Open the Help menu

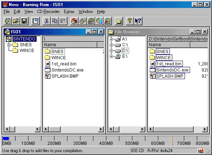(101, 12)
